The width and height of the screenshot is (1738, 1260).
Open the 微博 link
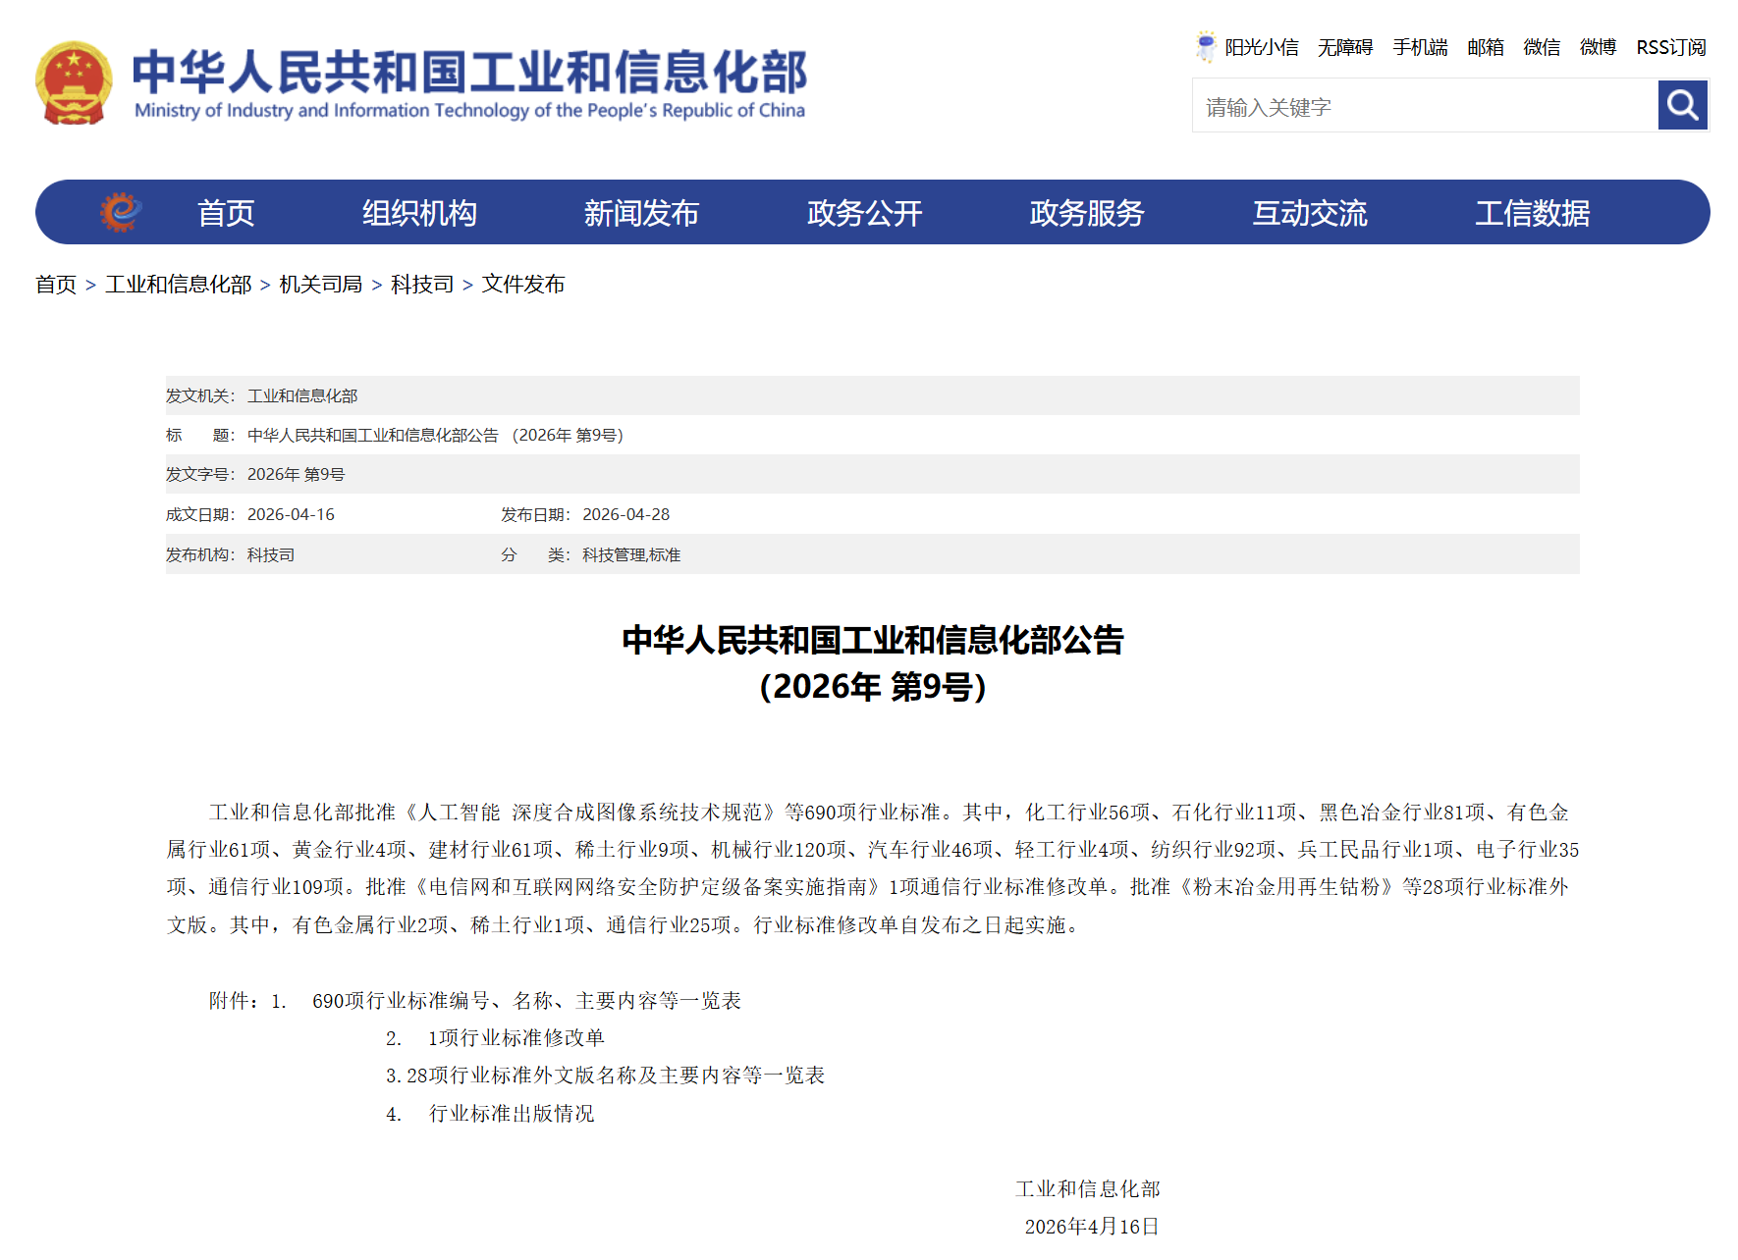[x=1598, y=47]
